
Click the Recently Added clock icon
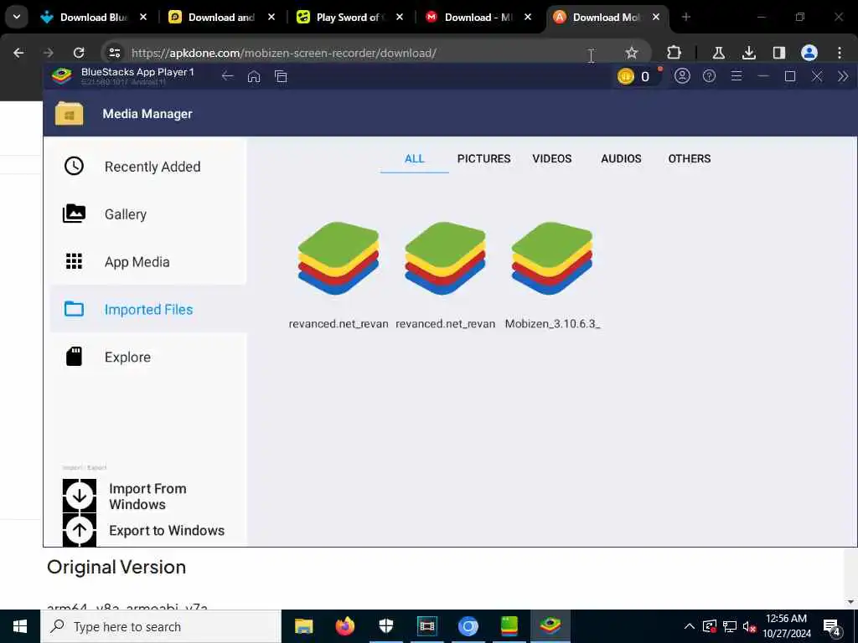pos(74,166)
